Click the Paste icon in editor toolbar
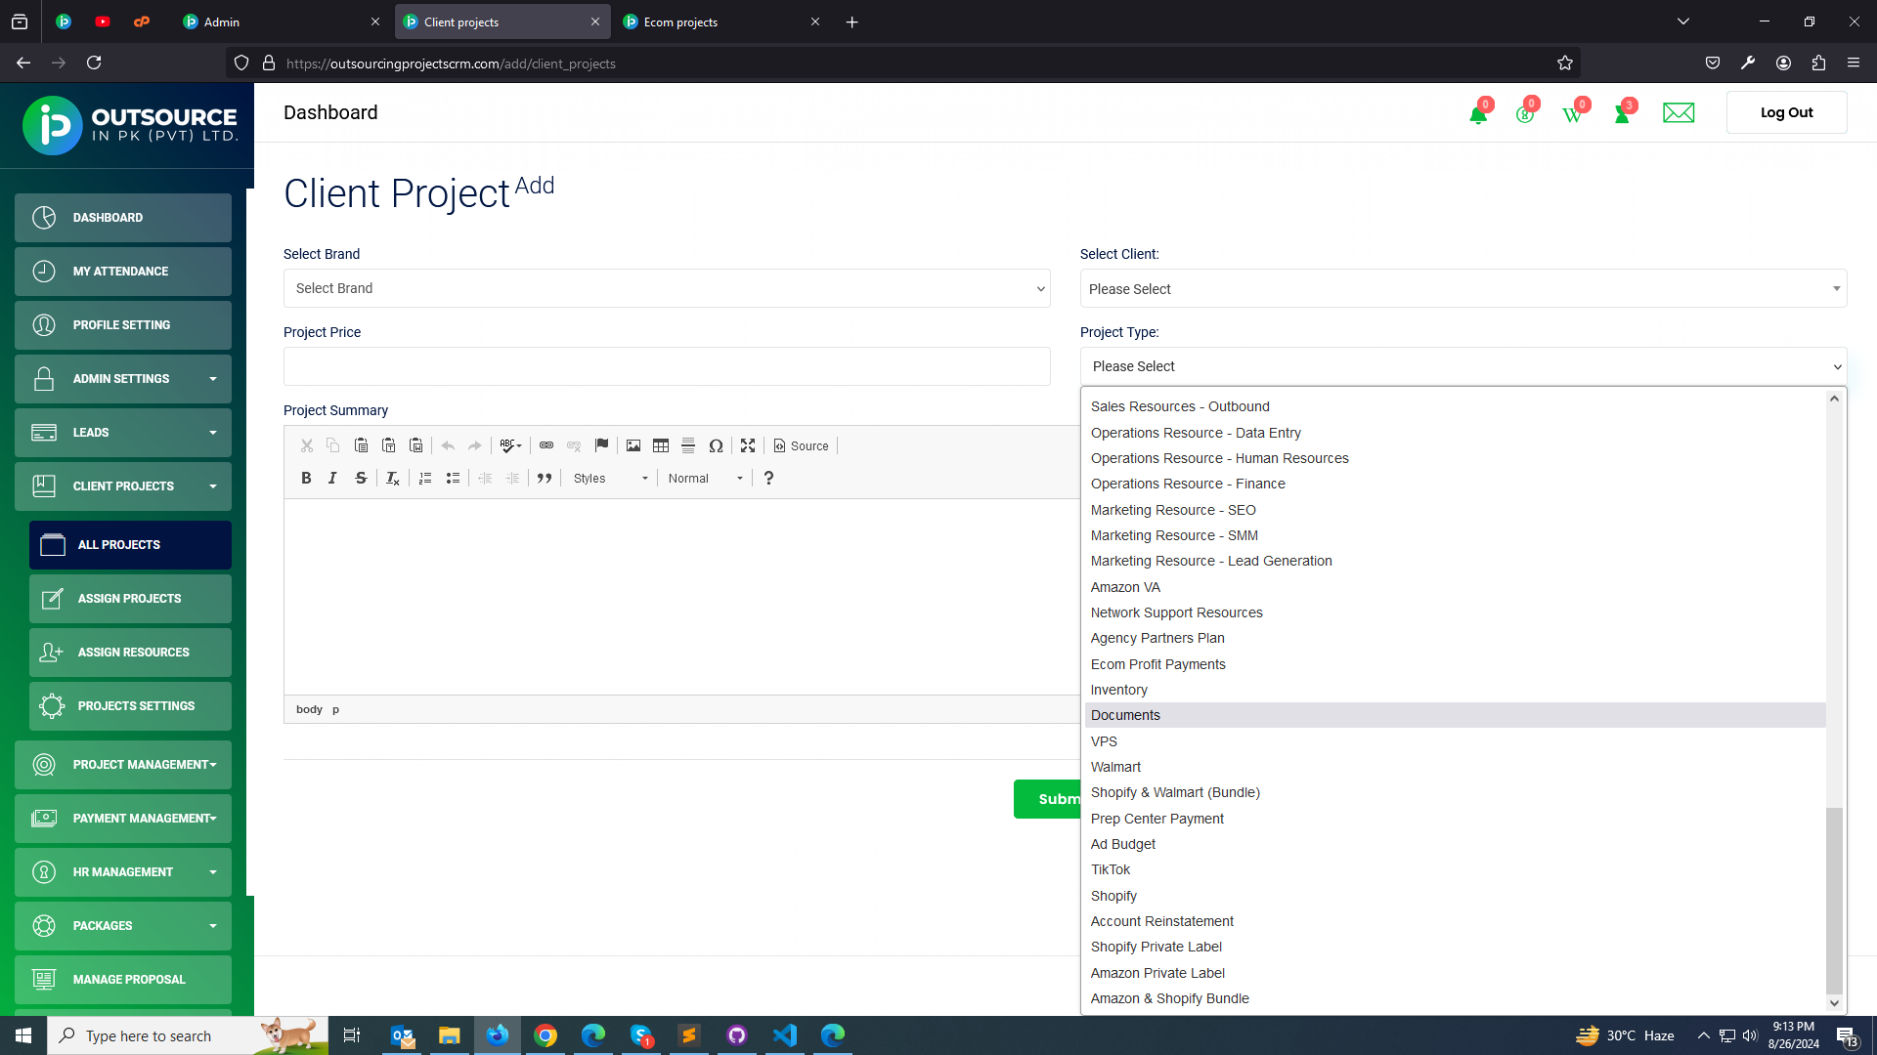This screenshot has width=1877, height=1055. pyautogui.click(x=361, y=445)
